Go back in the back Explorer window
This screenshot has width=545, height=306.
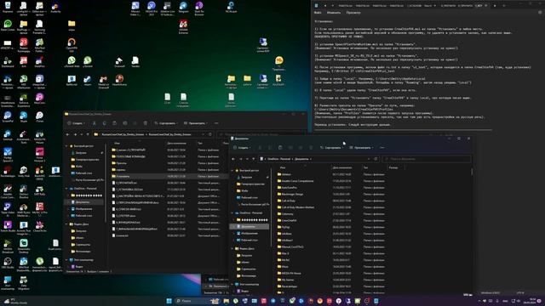pyautogui.click(x=67, y=134)
